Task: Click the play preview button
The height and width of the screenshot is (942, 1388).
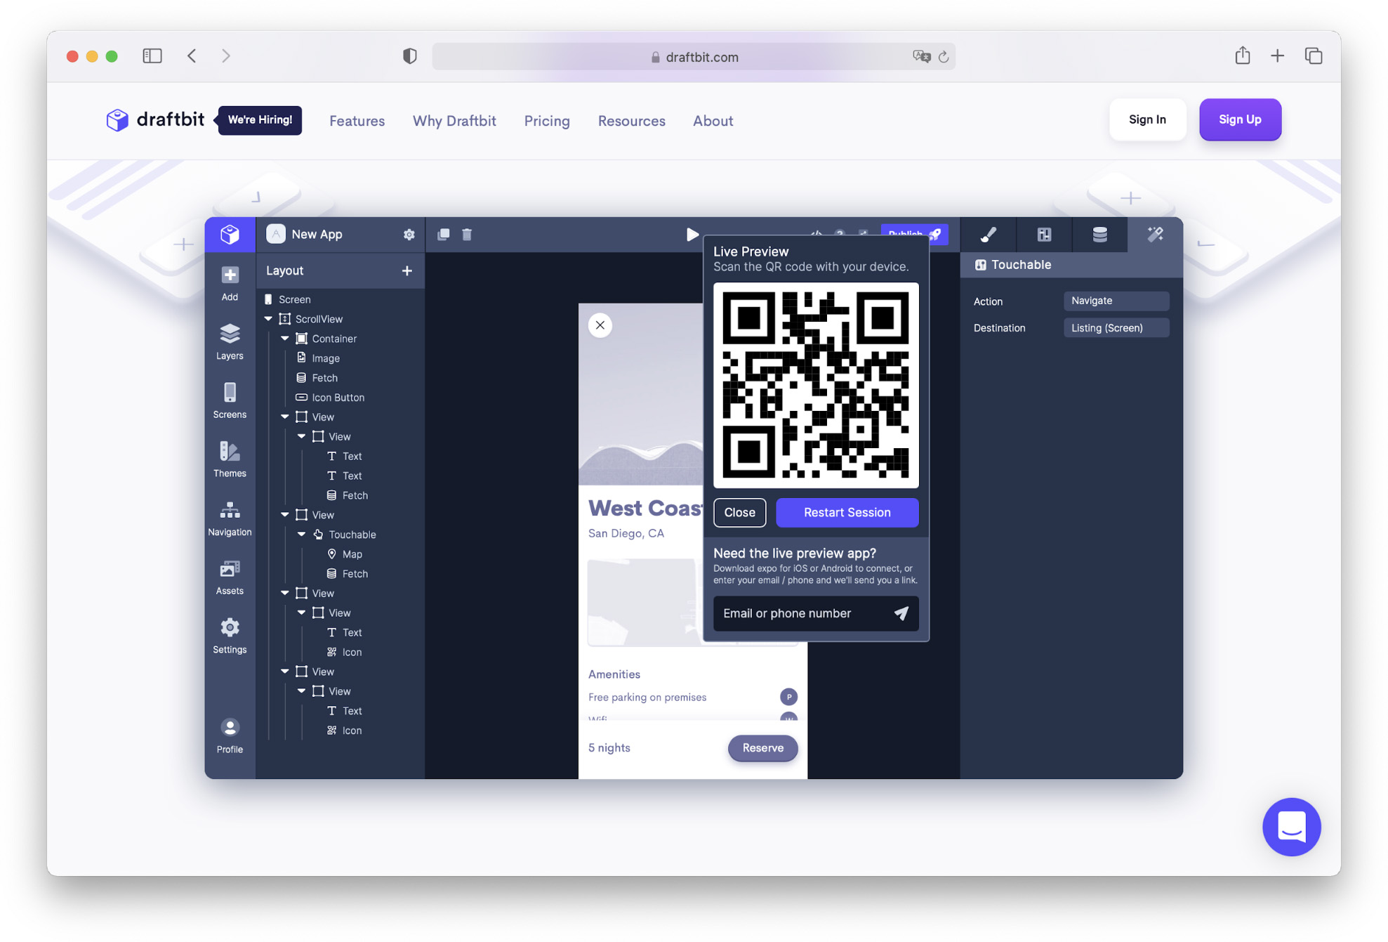Action: pyautogui.click(x=692, y=235)
